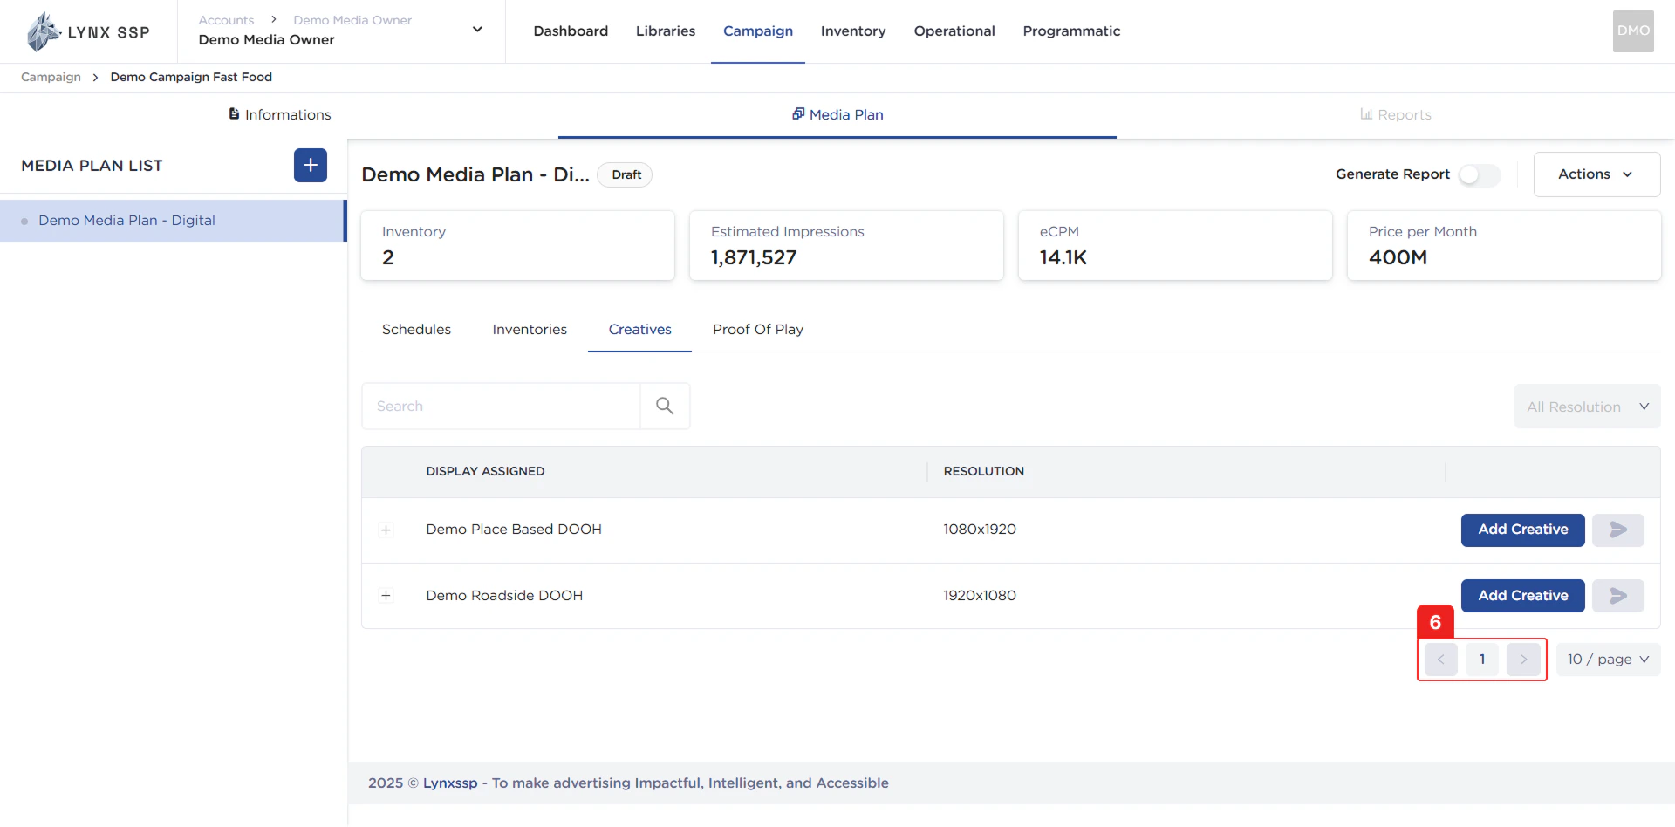This screenshot has width=1675, height=827.
Task: Expand the Demo Place Based DOOH row
Action: pyautogui.click(x=386, y=530)
